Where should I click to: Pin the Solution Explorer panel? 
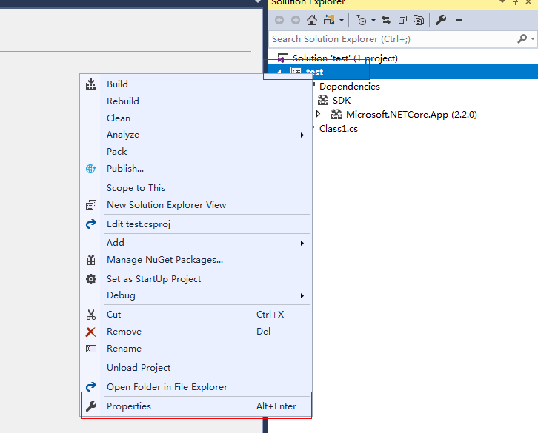coord(515,2)
